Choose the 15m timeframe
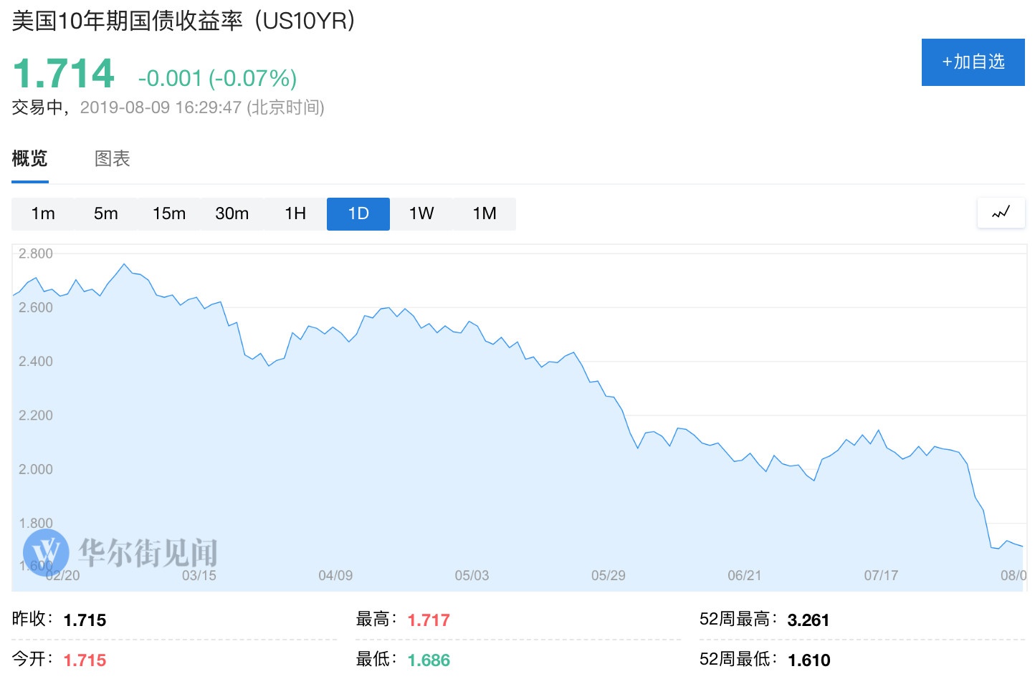This screenshot has width=1035, height=679. click(169, 213)
